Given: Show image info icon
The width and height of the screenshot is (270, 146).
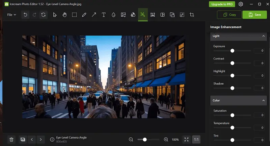Looking at the screenshot, I should (x=52, y=140).
